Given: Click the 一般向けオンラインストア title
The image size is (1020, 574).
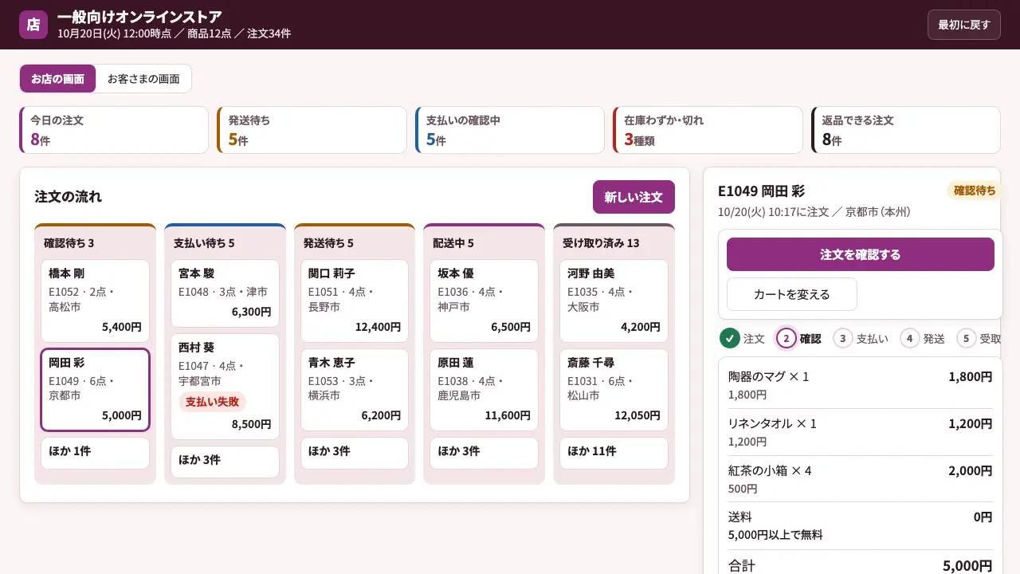Looking at the screenshot, I should [139, 17].
